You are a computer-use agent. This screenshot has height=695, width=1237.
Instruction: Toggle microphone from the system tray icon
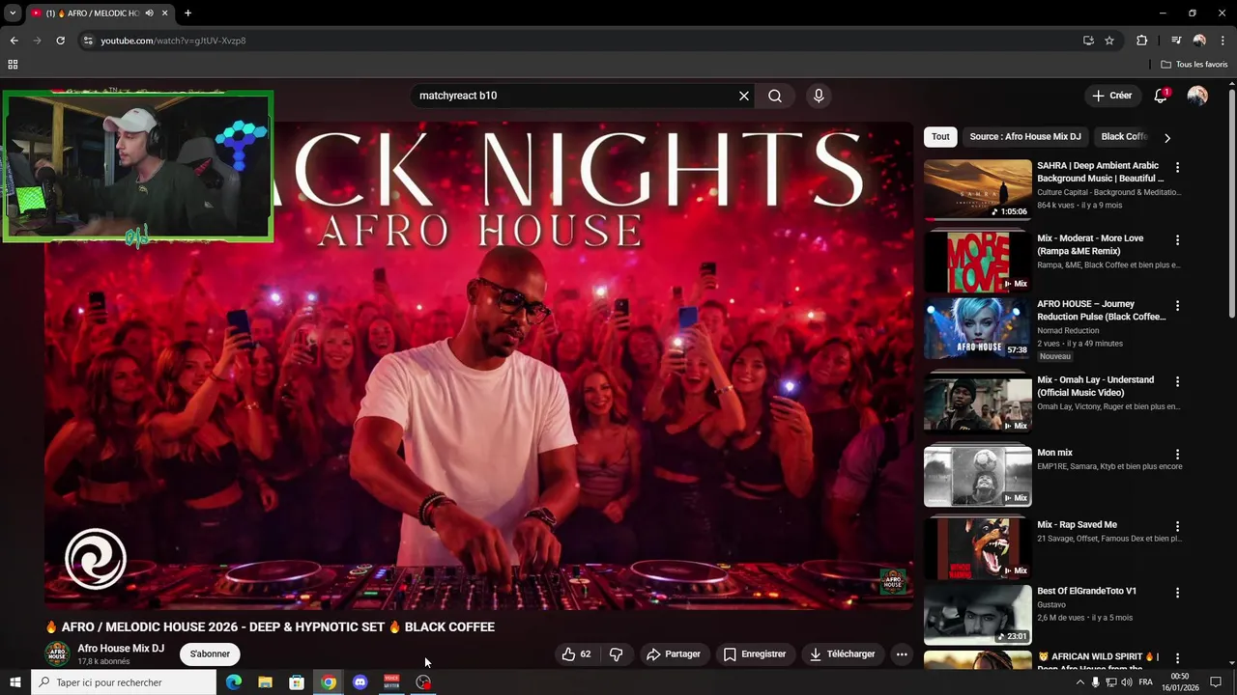click(1095, 682)
